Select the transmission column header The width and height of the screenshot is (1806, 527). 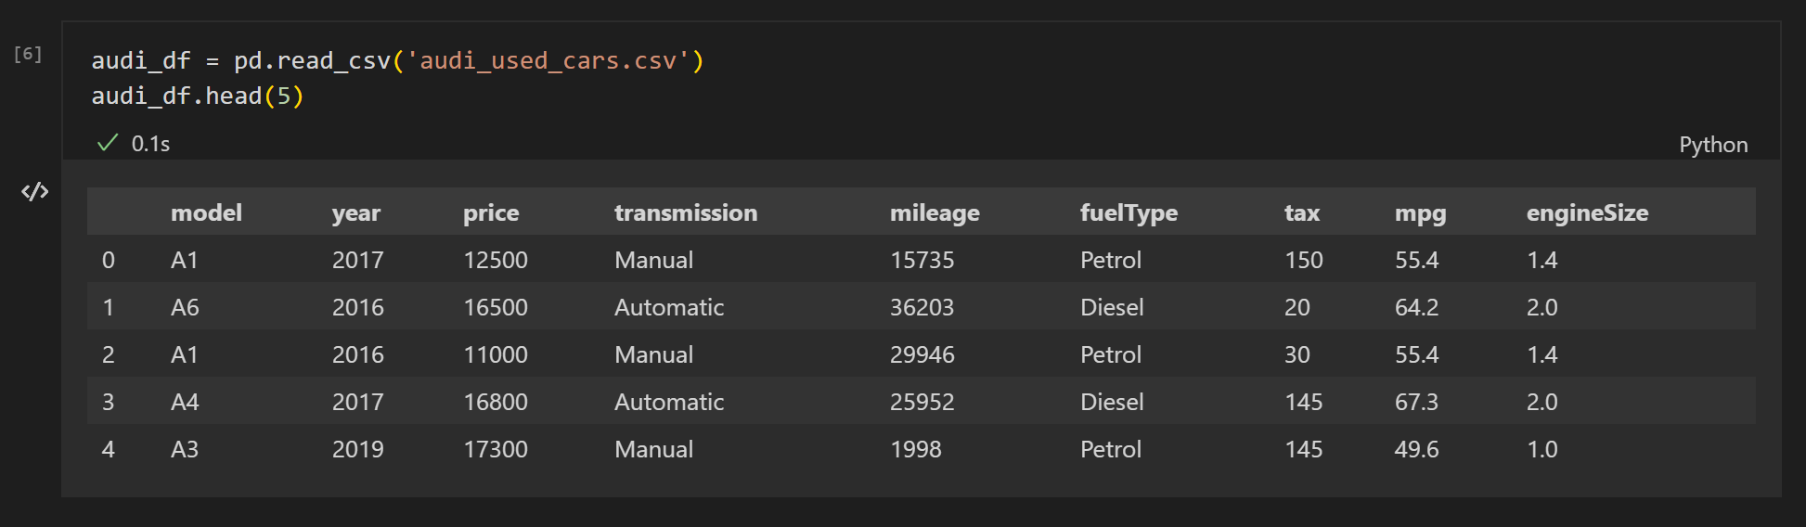(x=685, y=213)
